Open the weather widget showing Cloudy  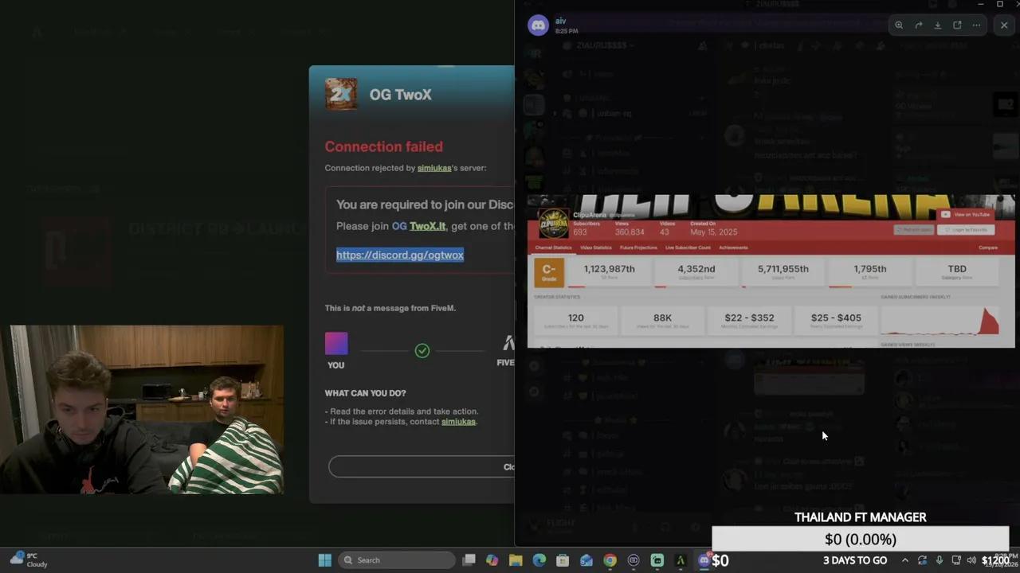coord(29,560)
